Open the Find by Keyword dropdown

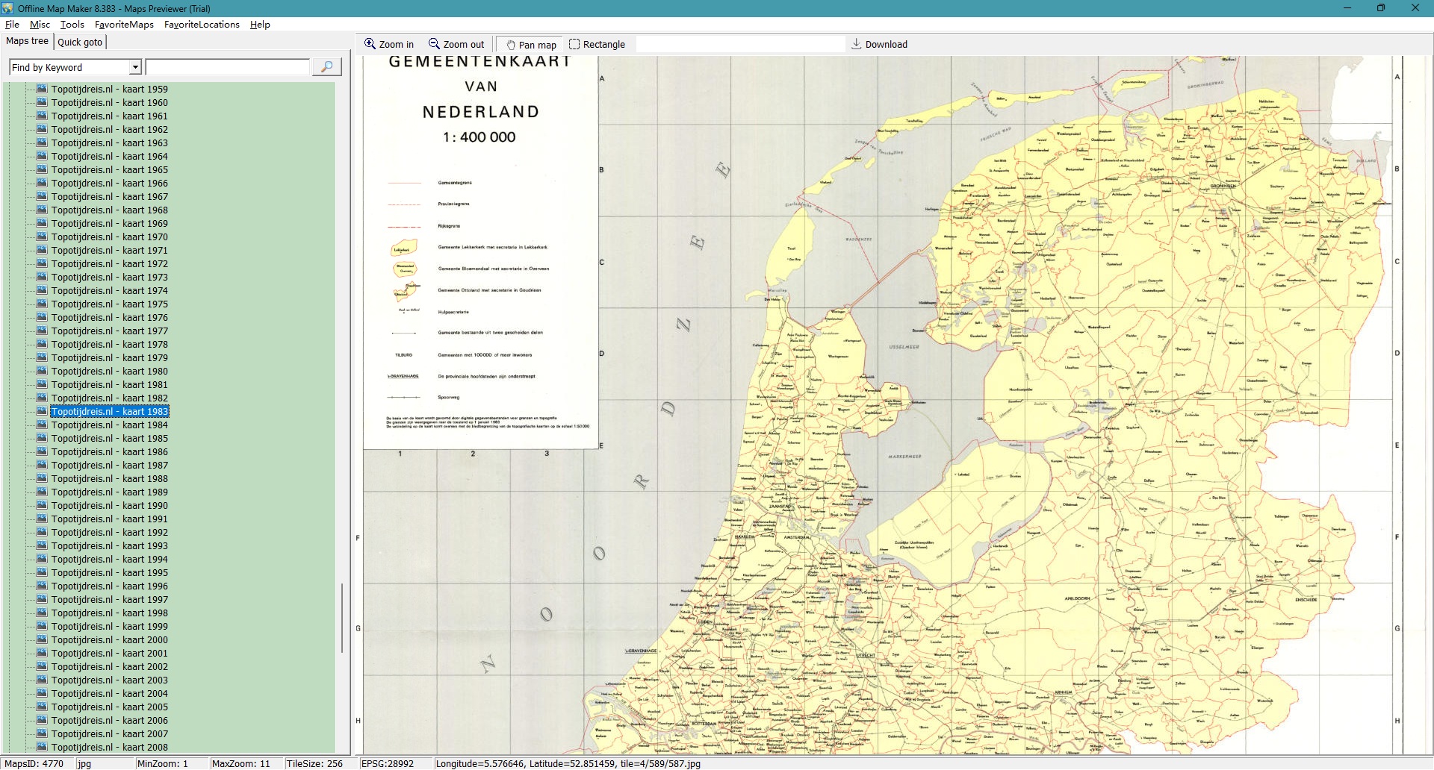click(135, 68)
